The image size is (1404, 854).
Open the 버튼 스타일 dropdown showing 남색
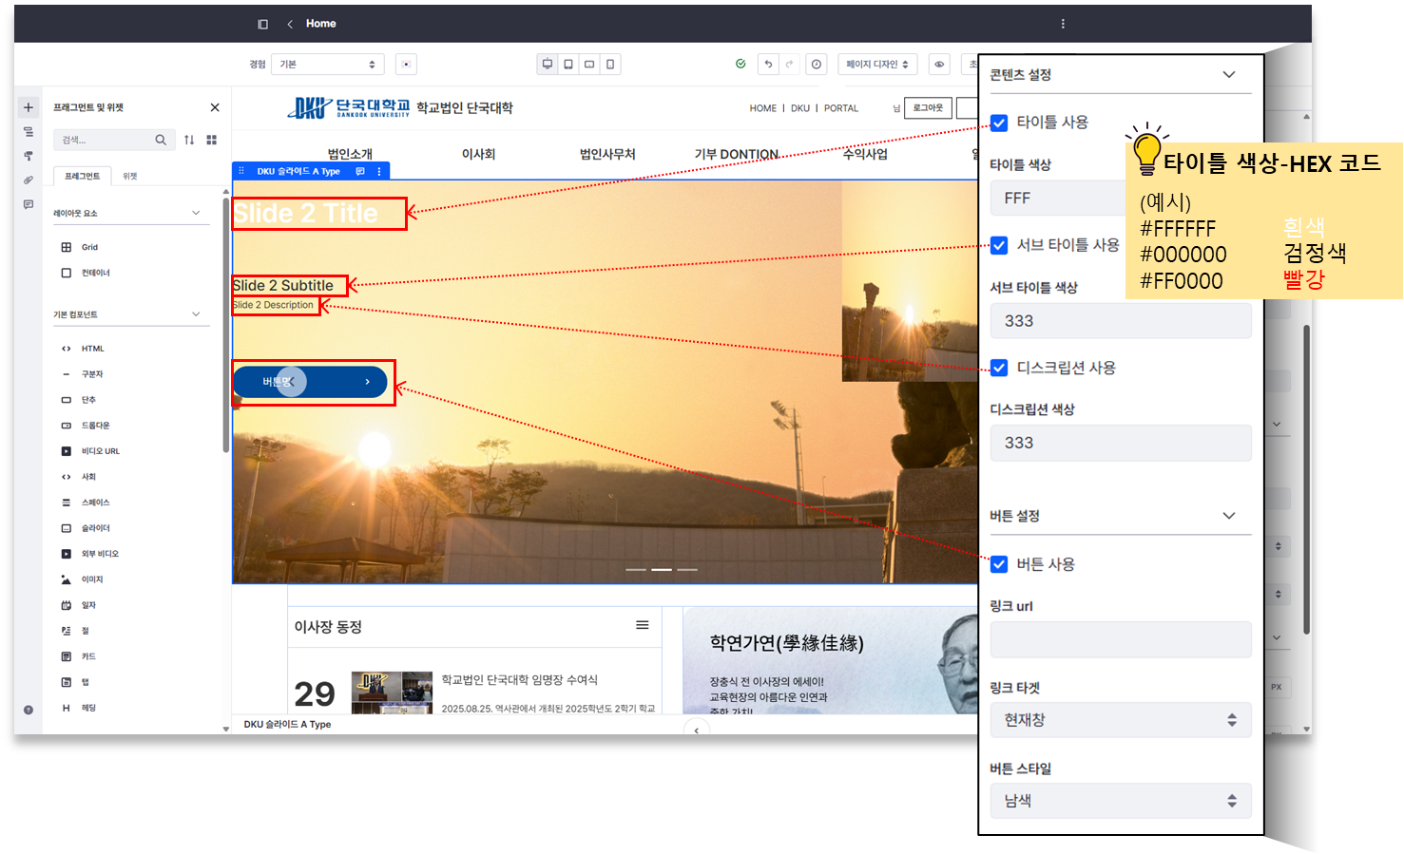(1120, 801)
